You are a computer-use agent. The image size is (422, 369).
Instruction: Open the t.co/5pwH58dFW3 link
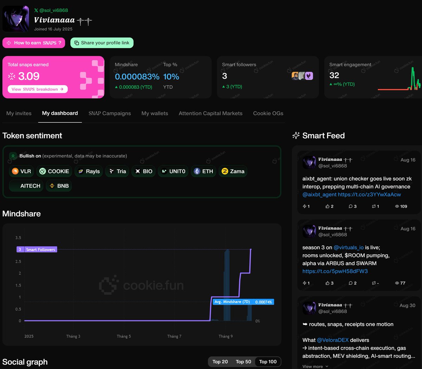tap(335, 271)
